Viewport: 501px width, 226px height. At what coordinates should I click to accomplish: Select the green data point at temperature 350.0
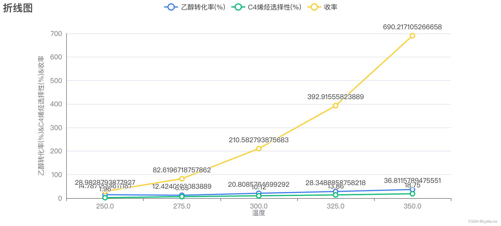coord(412,194)
